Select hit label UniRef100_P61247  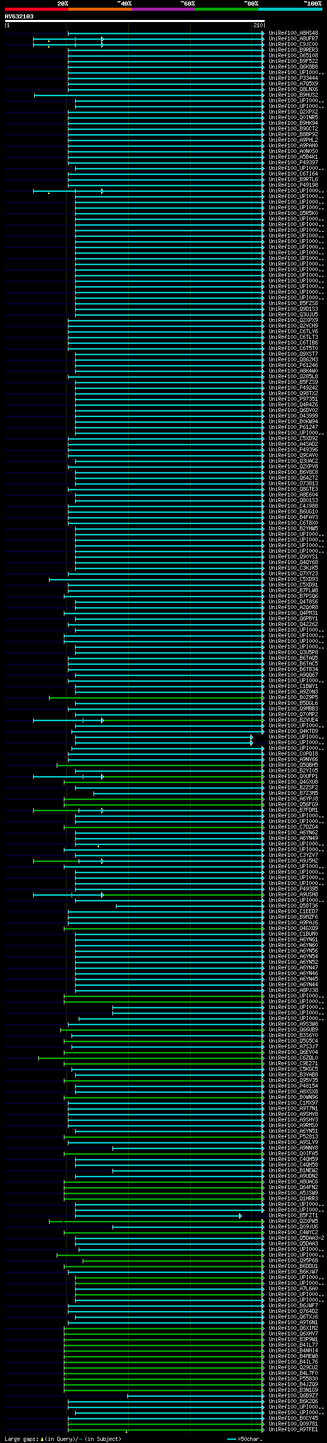click(293, 427)
